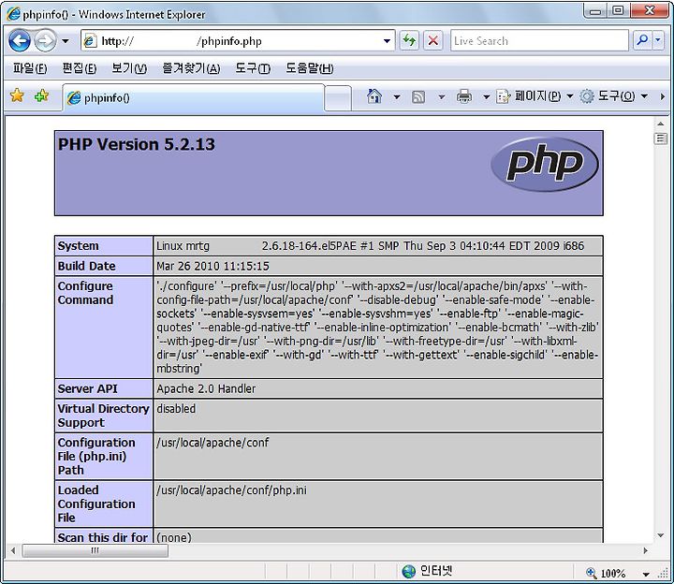
Task: Click Apache 2.0 Handler value
Action: tap(206, 388)
